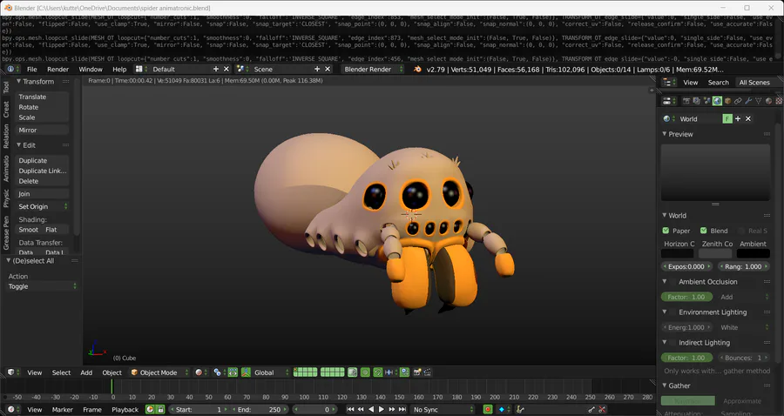The width and height of the screenshot is (784, 416).
Task: Toggle the World fake user F button
Action: coord(727,119)
